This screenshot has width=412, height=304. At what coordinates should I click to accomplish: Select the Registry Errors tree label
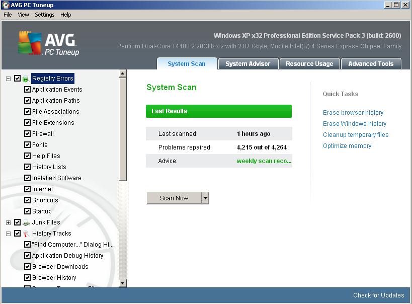coord(52,79)
